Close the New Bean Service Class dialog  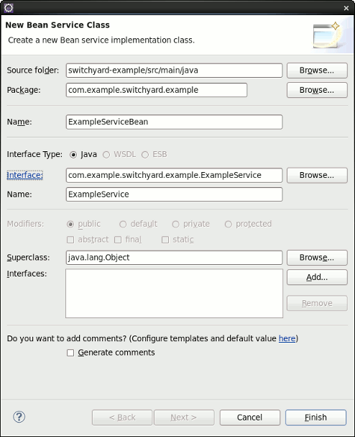click(x=346, y=8)
